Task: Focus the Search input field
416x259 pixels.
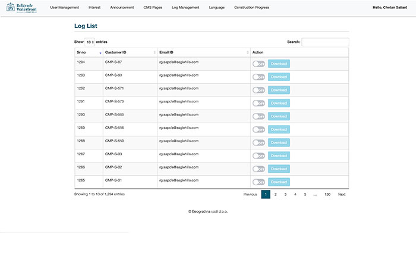Action: [x=325, y=42]
